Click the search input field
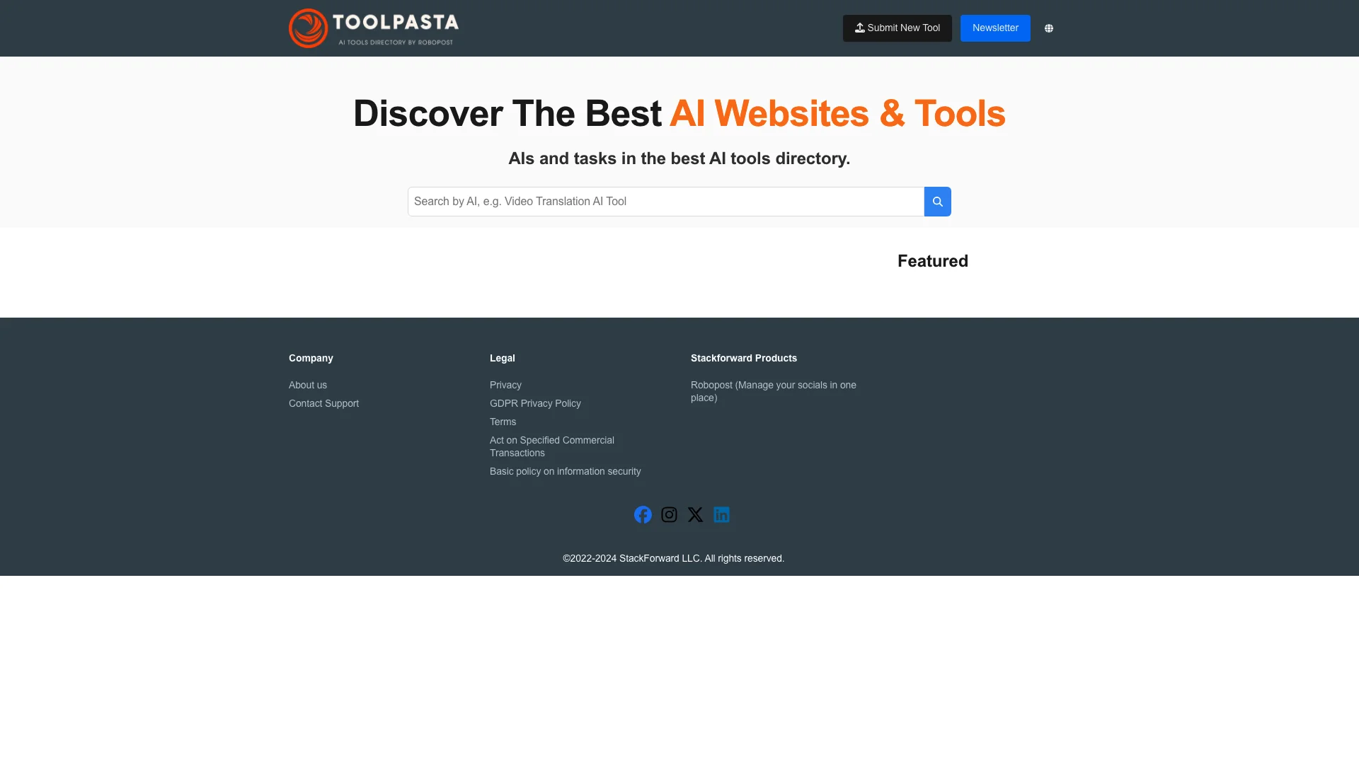Viewport: 1359px width, 764px height. click(x=665, y=201)
